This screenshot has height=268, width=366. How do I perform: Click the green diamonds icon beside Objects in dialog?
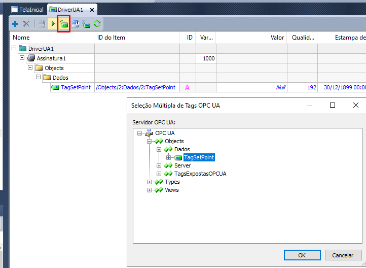[159, 141]
